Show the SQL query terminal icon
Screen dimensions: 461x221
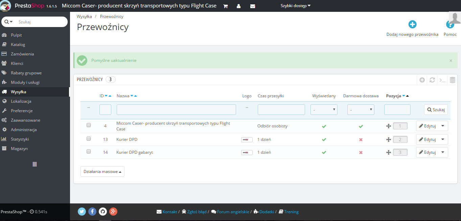coord(442,80)
